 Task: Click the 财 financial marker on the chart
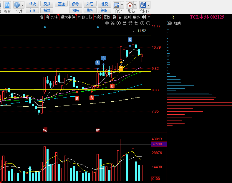(98, 130)
